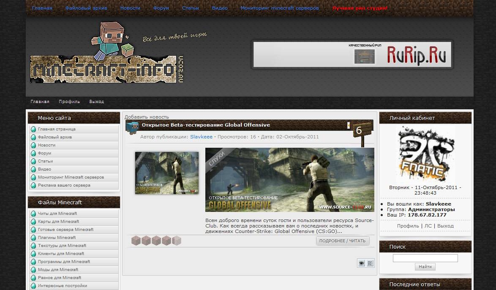496x290 pixels.
Task: Click the blue sheep icon beside the post title
Action: coord(132,127)
